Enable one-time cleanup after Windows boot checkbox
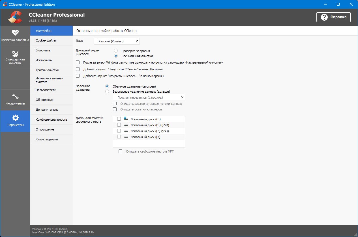The width and height of the screenshot is (358, 237). 78,62
